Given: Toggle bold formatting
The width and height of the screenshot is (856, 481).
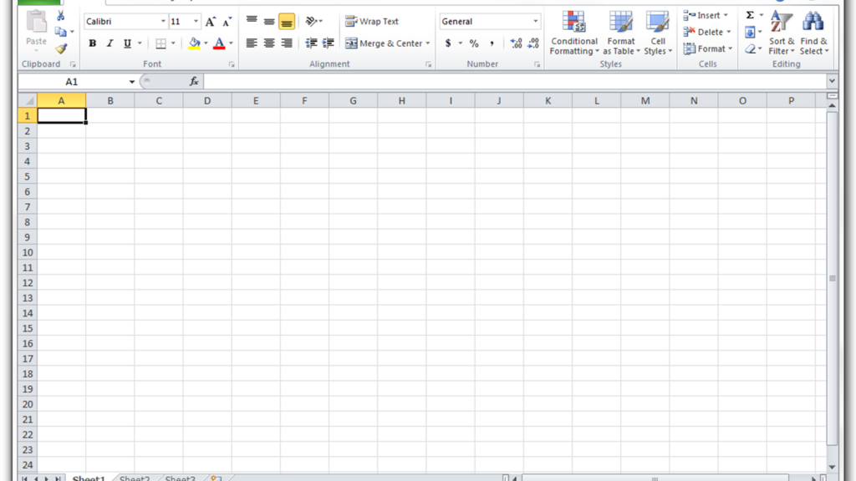Looking at the screenshot, I should 92,43.
